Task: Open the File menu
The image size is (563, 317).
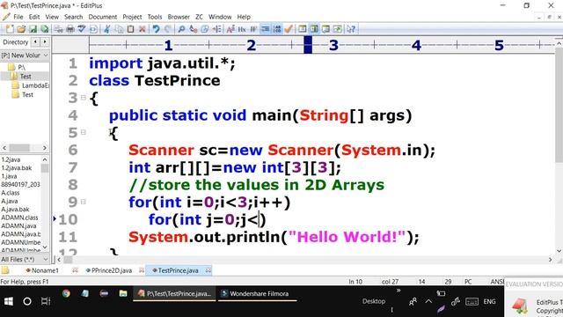Action: pos(18,17)
